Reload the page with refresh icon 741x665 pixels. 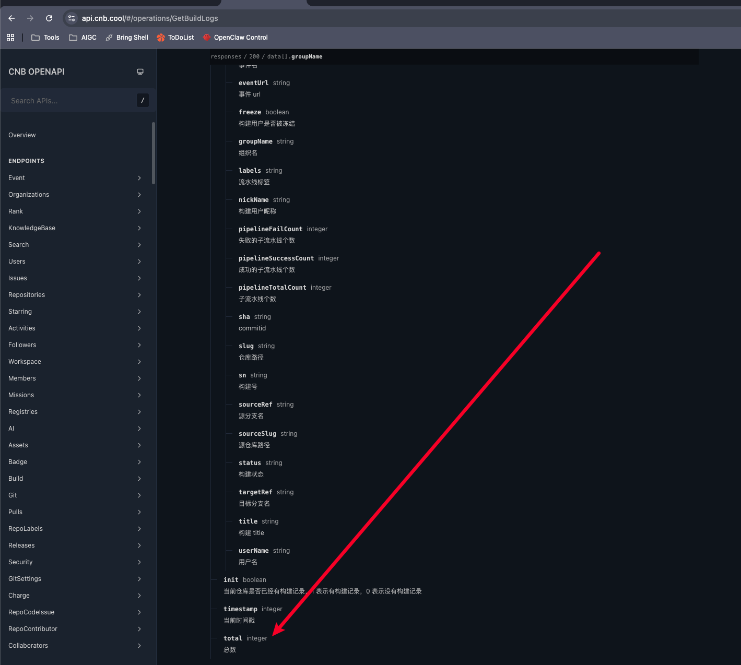pyautogui.click(x=49, y=18)
